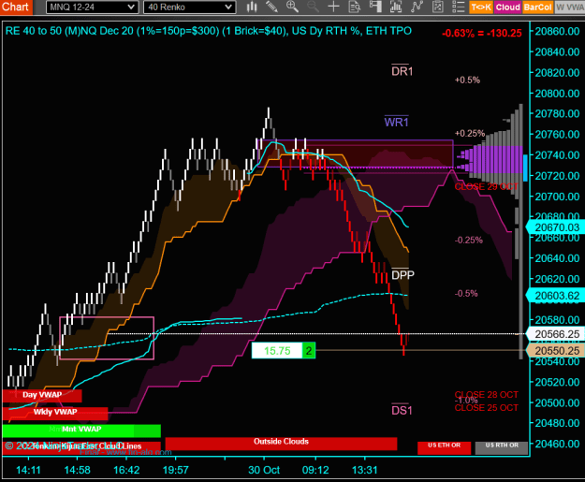Click the CLOSE 29 OCT label
The width and height of the screenshot is (585, 482).
click(486, 187)
